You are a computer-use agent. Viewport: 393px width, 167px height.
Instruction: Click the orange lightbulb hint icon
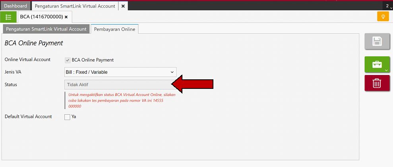coord(383,17)
